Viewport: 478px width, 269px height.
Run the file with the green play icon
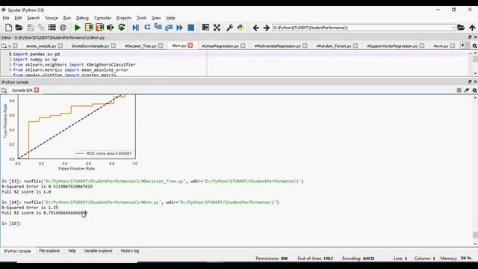[78, 28]
